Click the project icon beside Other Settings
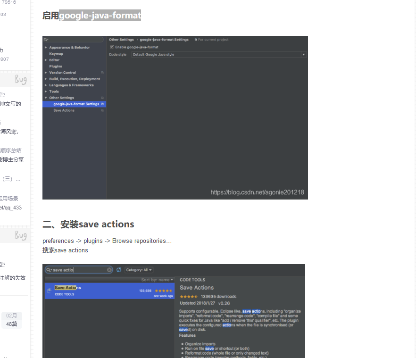 (102, 98)
